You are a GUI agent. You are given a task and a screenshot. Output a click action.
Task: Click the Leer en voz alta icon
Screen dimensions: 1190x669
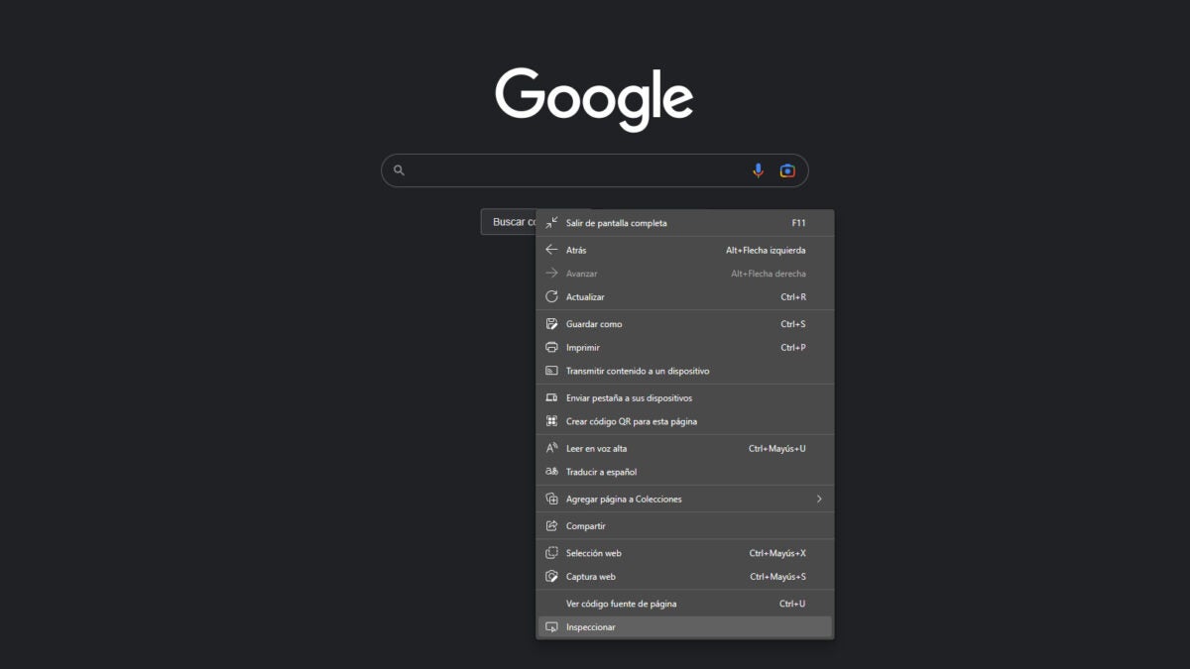552,448
